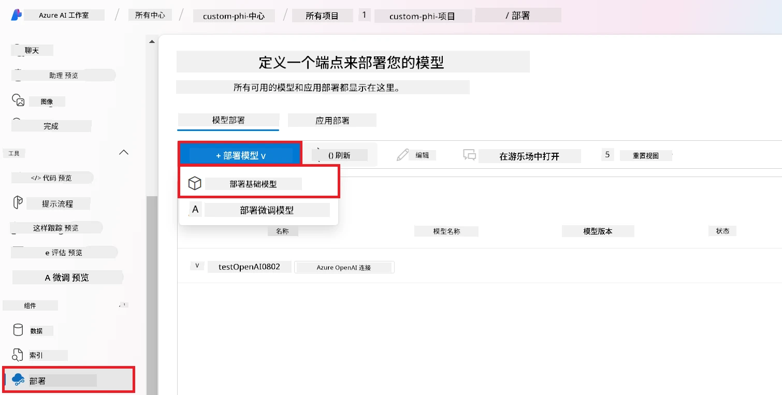Click the 部署 cloud deployment icon

(19, 379)
